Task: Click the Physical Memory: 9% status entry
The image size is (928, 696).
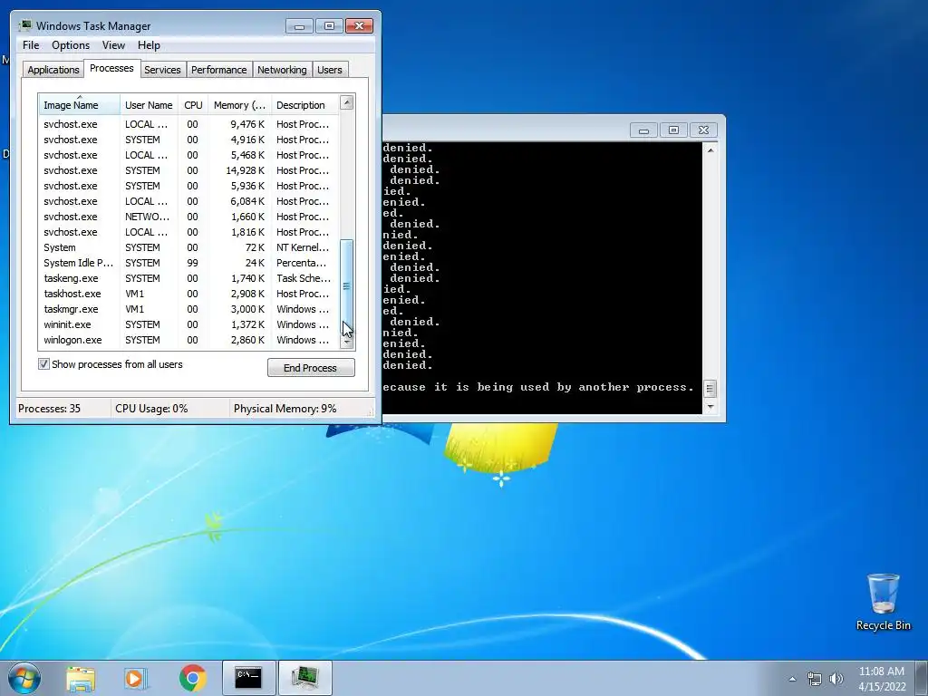Action: (285, 409)
